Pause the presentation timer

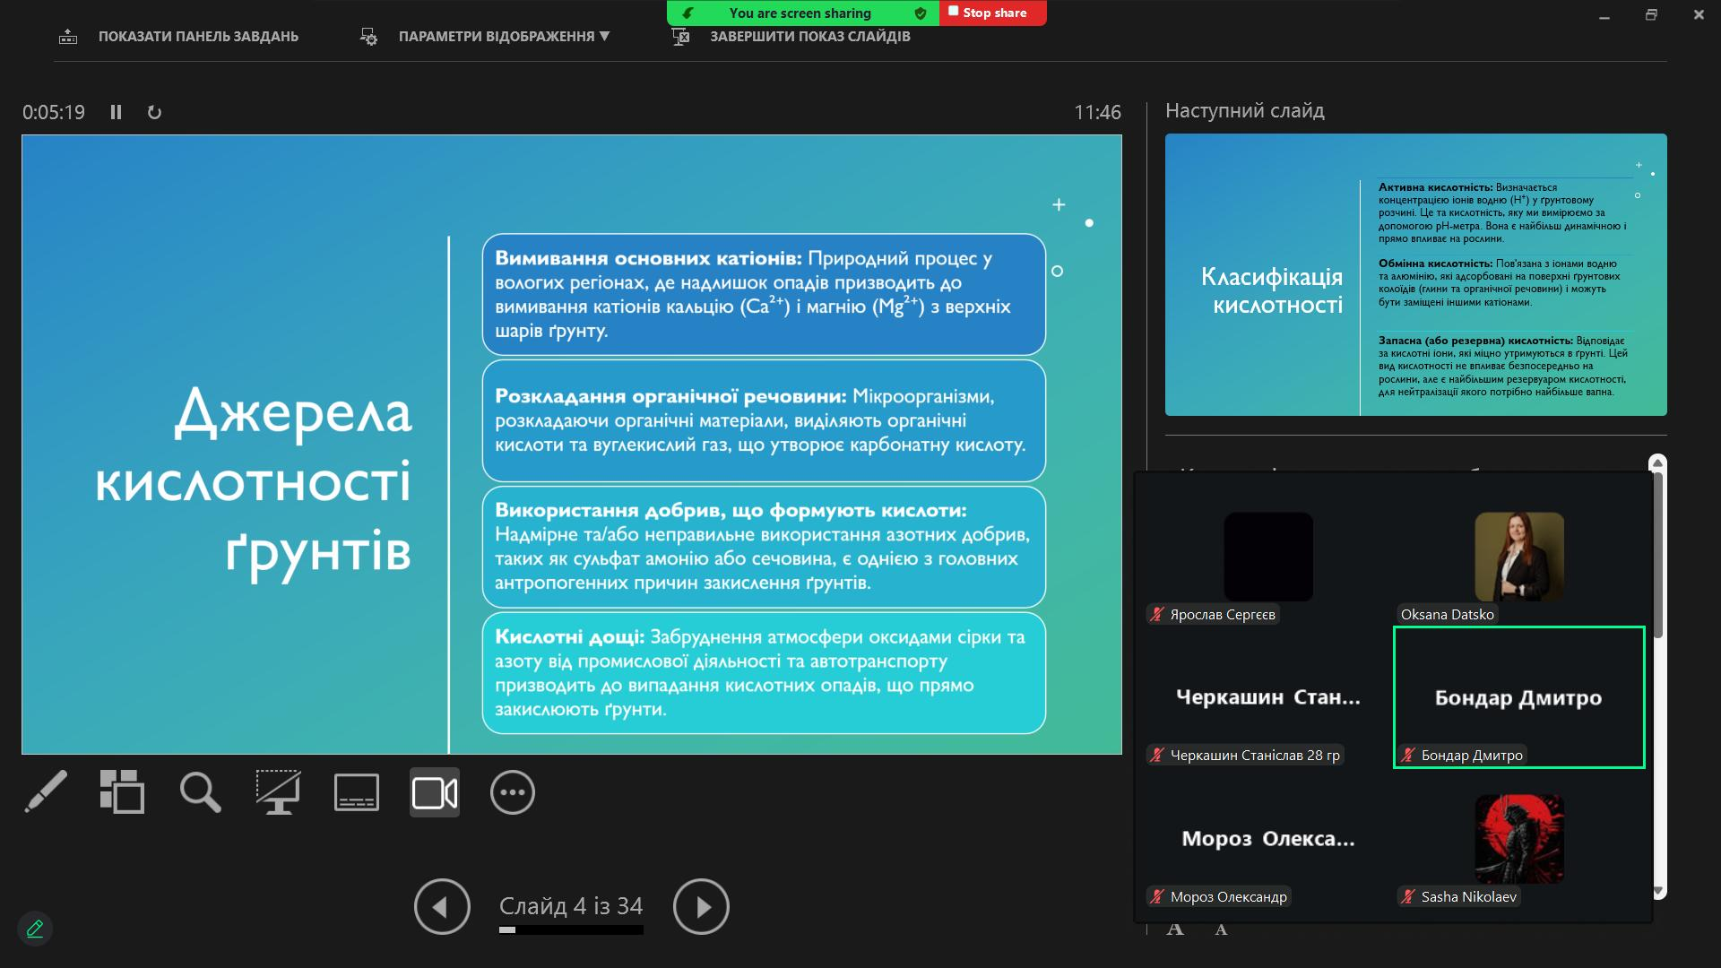[x=116, y=112]
